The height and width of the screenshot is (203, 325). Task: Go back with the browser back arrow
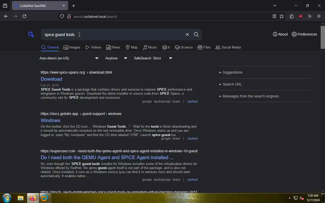click(x=6, y=16)
